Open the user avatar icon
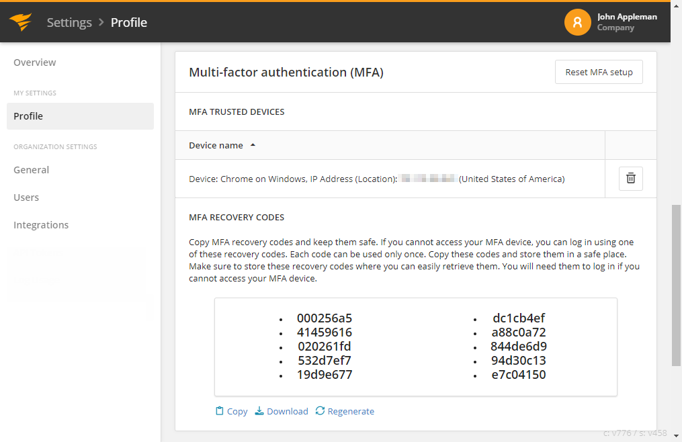Image resolution: width=682 pixels, height=442 pixels. pos(577,22)
